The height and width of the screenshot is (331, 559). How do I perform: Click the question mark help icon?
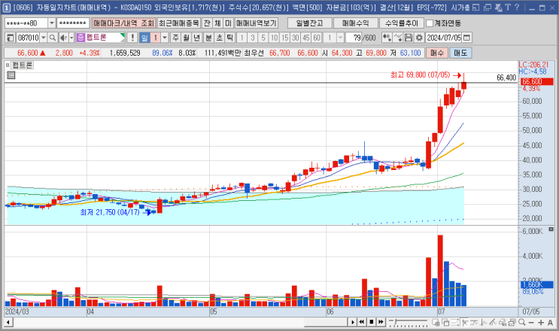517,7
